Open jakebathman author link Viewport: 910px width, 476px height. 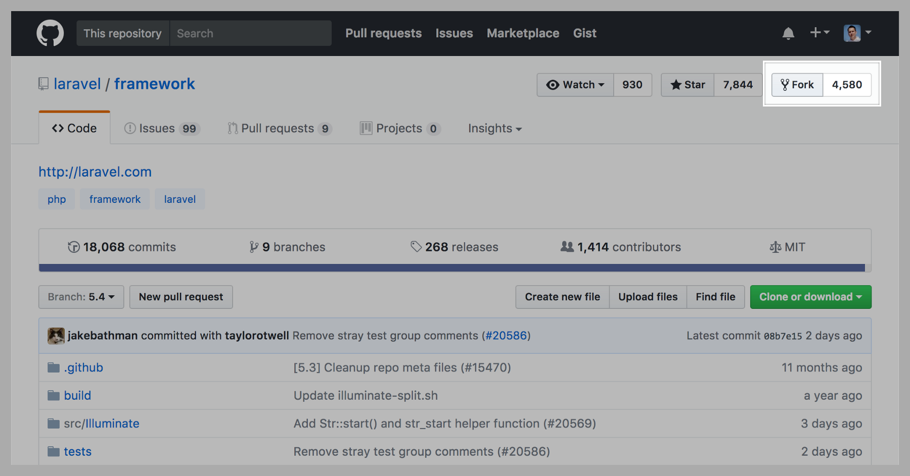coord(103,336)
